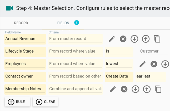
Task: Delete the Annual Revenue rule
Action: pos(123,39)
